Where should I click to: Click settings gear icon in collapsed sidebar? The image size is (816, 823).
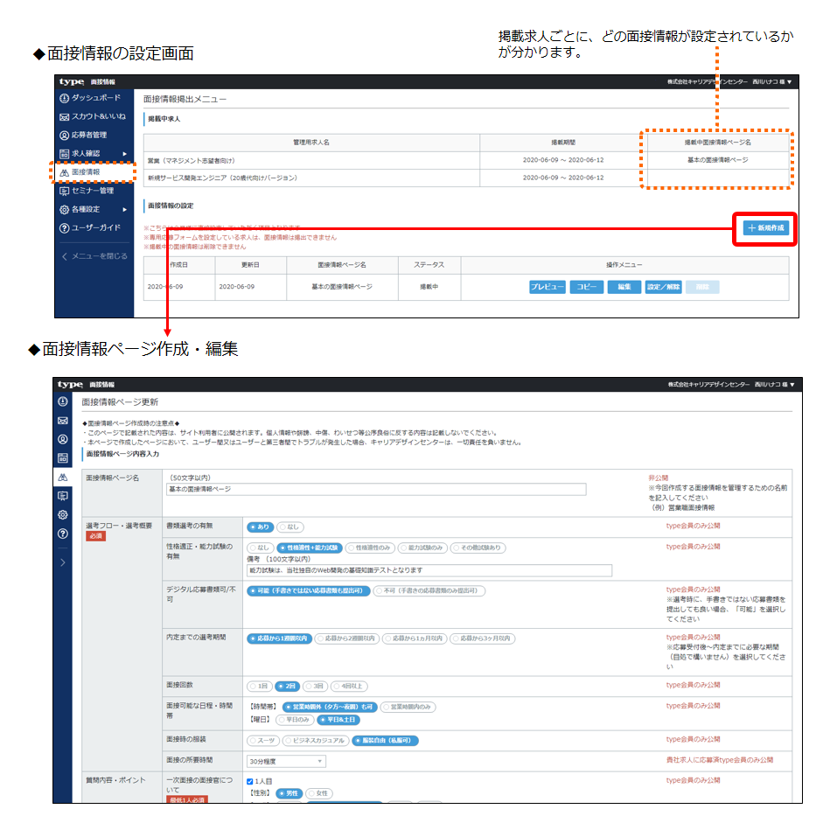pos(62,515)
